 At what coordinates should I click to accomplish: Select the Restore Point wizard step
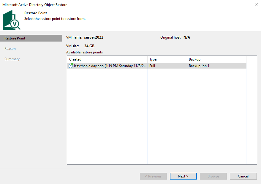[x=15, y=38]
